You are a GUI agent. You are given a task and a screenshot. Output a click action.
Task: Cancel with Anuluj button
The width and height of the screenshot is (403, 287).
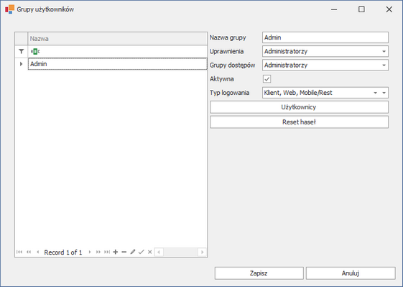pyautogui.click(x=351, y=273)
